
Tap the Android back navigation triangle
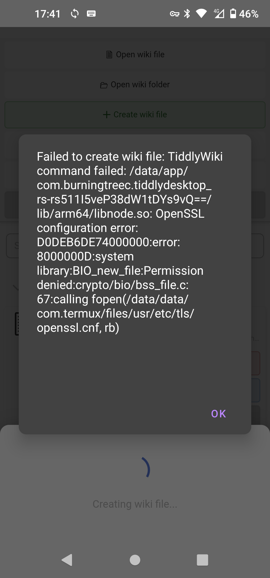[x=67, y=560]
